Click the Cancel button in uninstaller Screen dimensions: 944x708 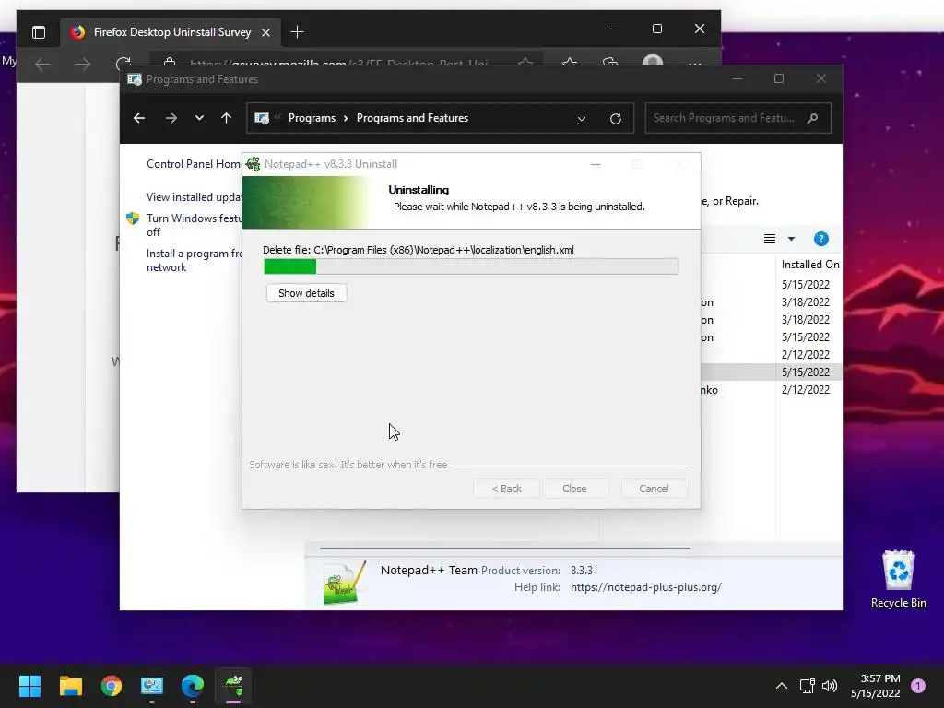654,489
